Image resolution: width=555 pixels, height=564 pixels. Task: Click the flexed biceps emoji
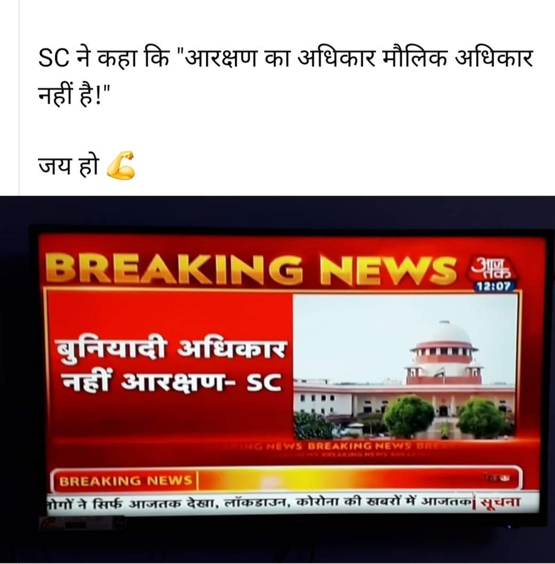pos(121,166)
